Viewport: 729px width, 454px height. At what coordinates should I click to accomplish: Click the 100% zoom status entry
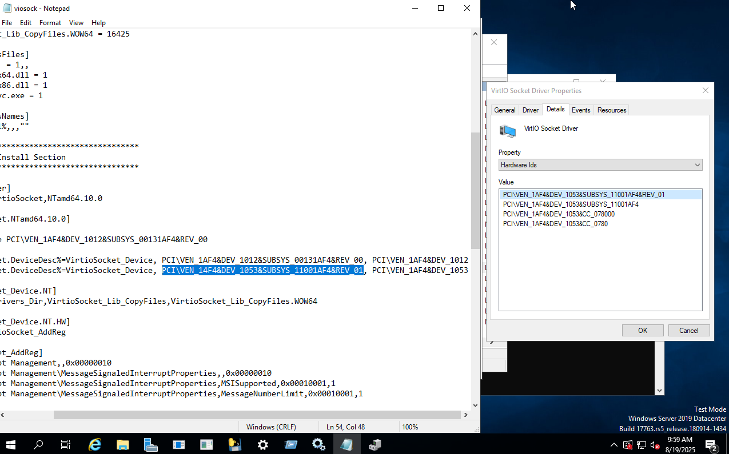[410, 427]
